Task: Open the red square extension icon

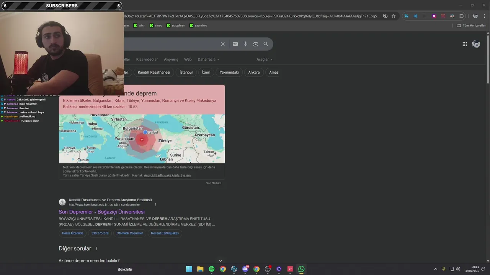Action: tap(443, 16)
